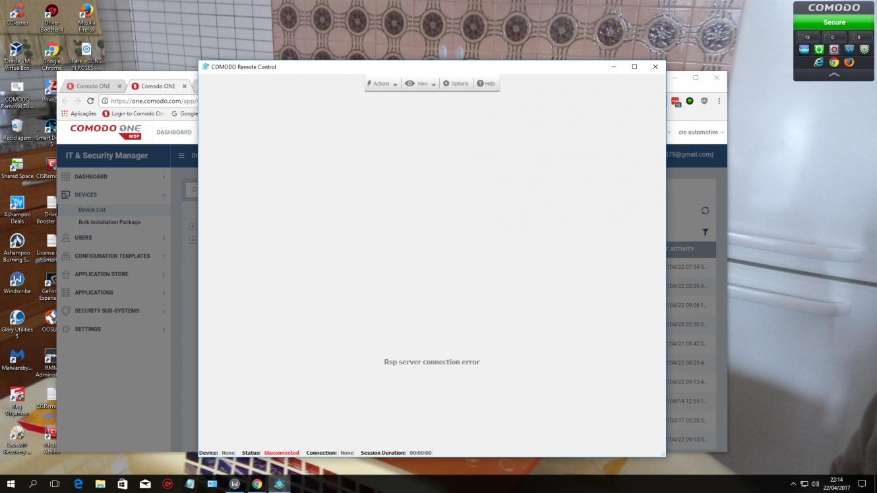Click the Comodo widget counter showing 13
The width and height of the screenshot is (877, 493).
[808, 37]
